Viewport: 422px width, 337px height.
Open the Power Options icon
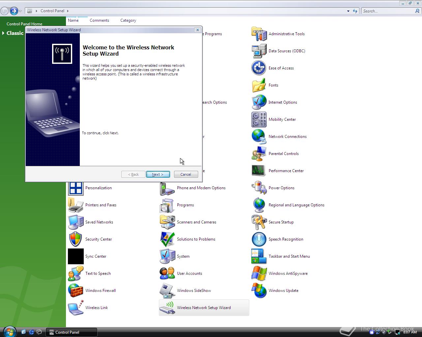(259, 188)
